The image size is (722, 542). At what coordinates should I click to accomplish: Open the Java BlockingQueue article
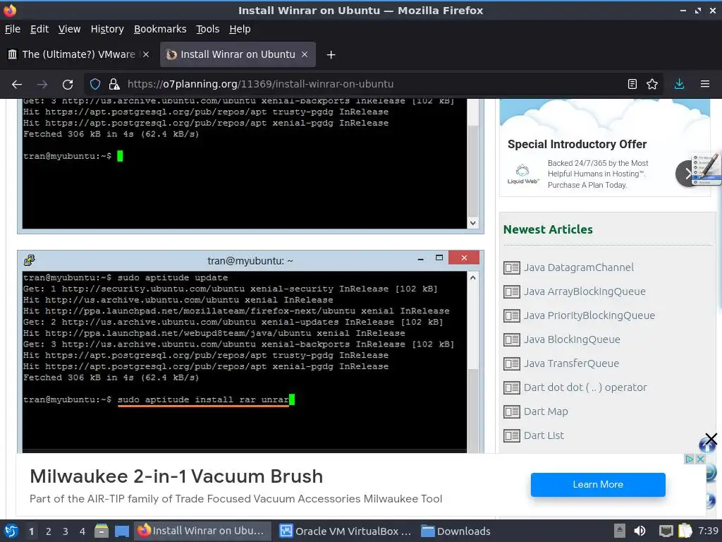[x=571, y=339]
